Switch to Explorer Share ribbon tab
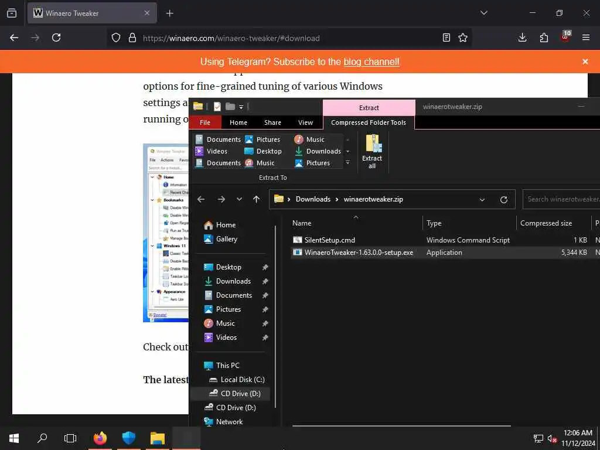Image resolution: width=600 pixels, height=450 pixels. pos(272,122)
